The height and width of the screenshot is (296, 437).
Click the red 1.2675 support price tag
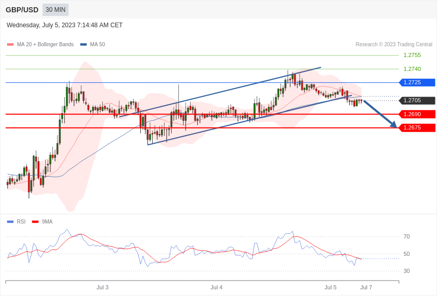point(417,128)
